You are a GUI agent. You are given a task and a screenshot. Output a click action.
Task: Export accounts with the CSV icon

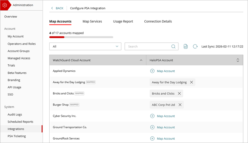[185, 46]
